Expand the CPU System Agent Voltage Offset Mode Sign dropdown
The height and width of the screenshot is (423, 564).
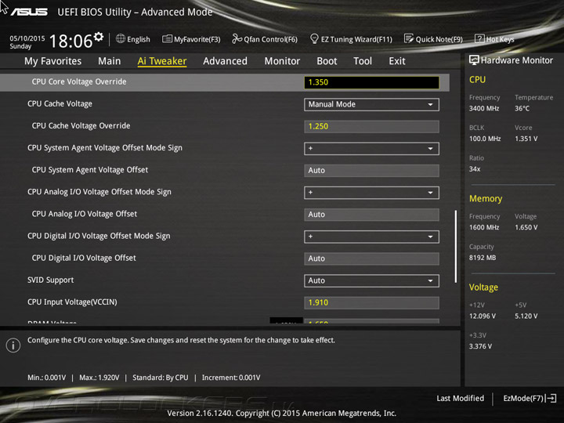(x=371, y=149)
